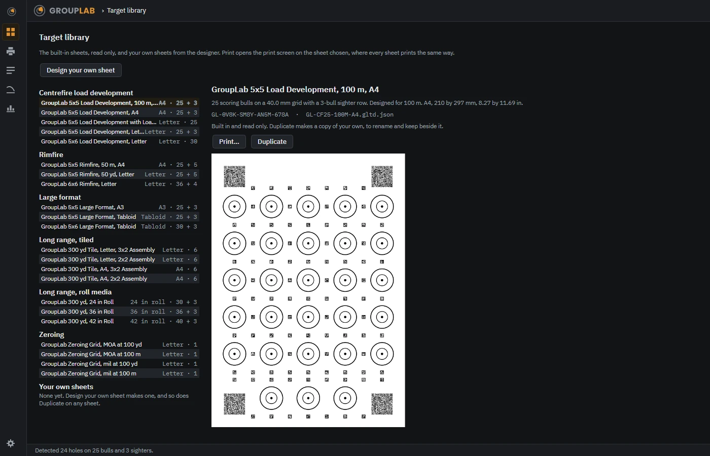Click the GroupLab logo icon in the sidebar
710x456 pixels.
[11, 11]
